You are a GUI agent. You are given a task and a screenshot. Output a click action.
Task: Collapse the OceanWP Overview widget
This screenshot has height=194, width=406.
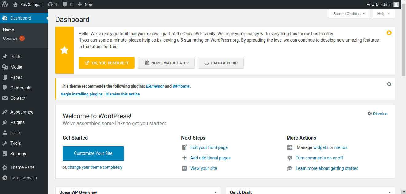pos(215,192)
